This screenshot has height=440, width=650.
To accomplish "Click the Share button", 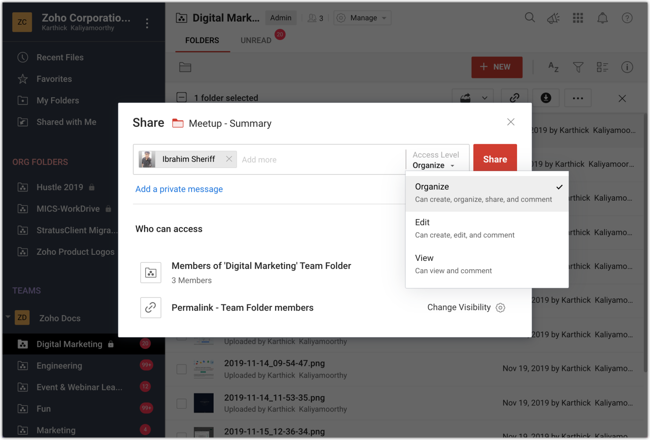I will pyautogui.click(x=495, y=159).
